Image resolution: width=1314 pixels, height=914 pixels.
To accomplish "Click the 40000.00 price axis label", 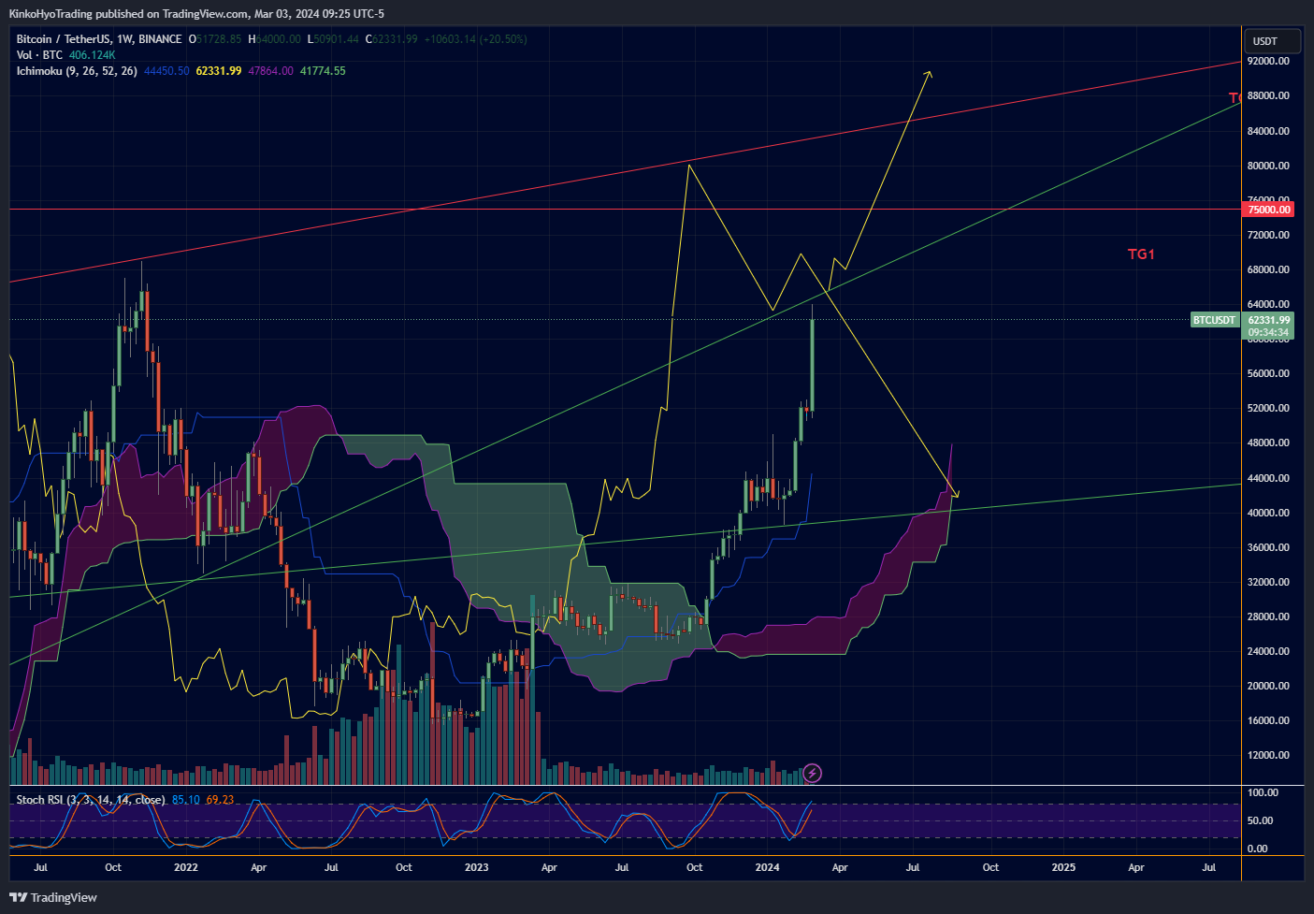I will [1269, 513].
